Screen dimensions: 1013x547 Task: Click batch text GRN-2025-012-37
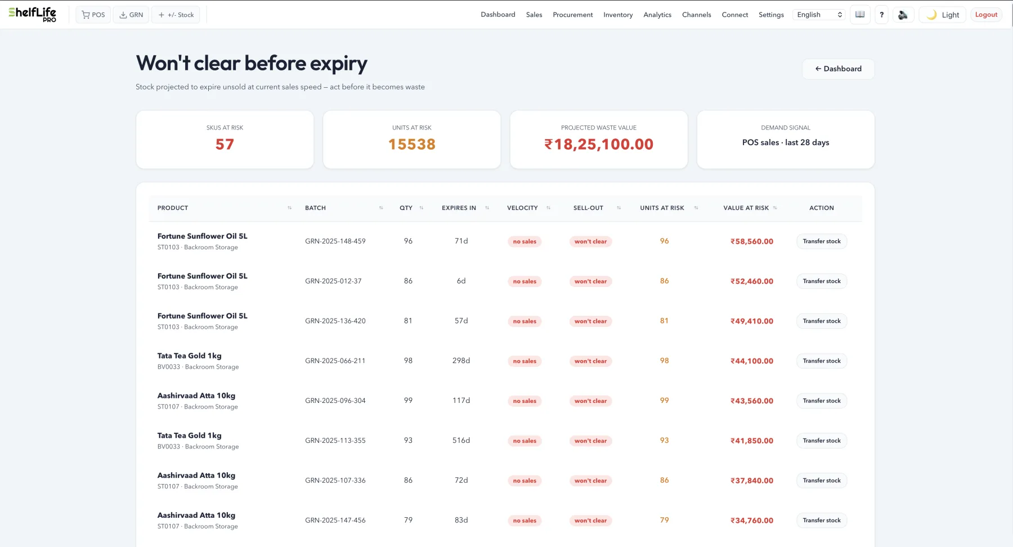333,281
